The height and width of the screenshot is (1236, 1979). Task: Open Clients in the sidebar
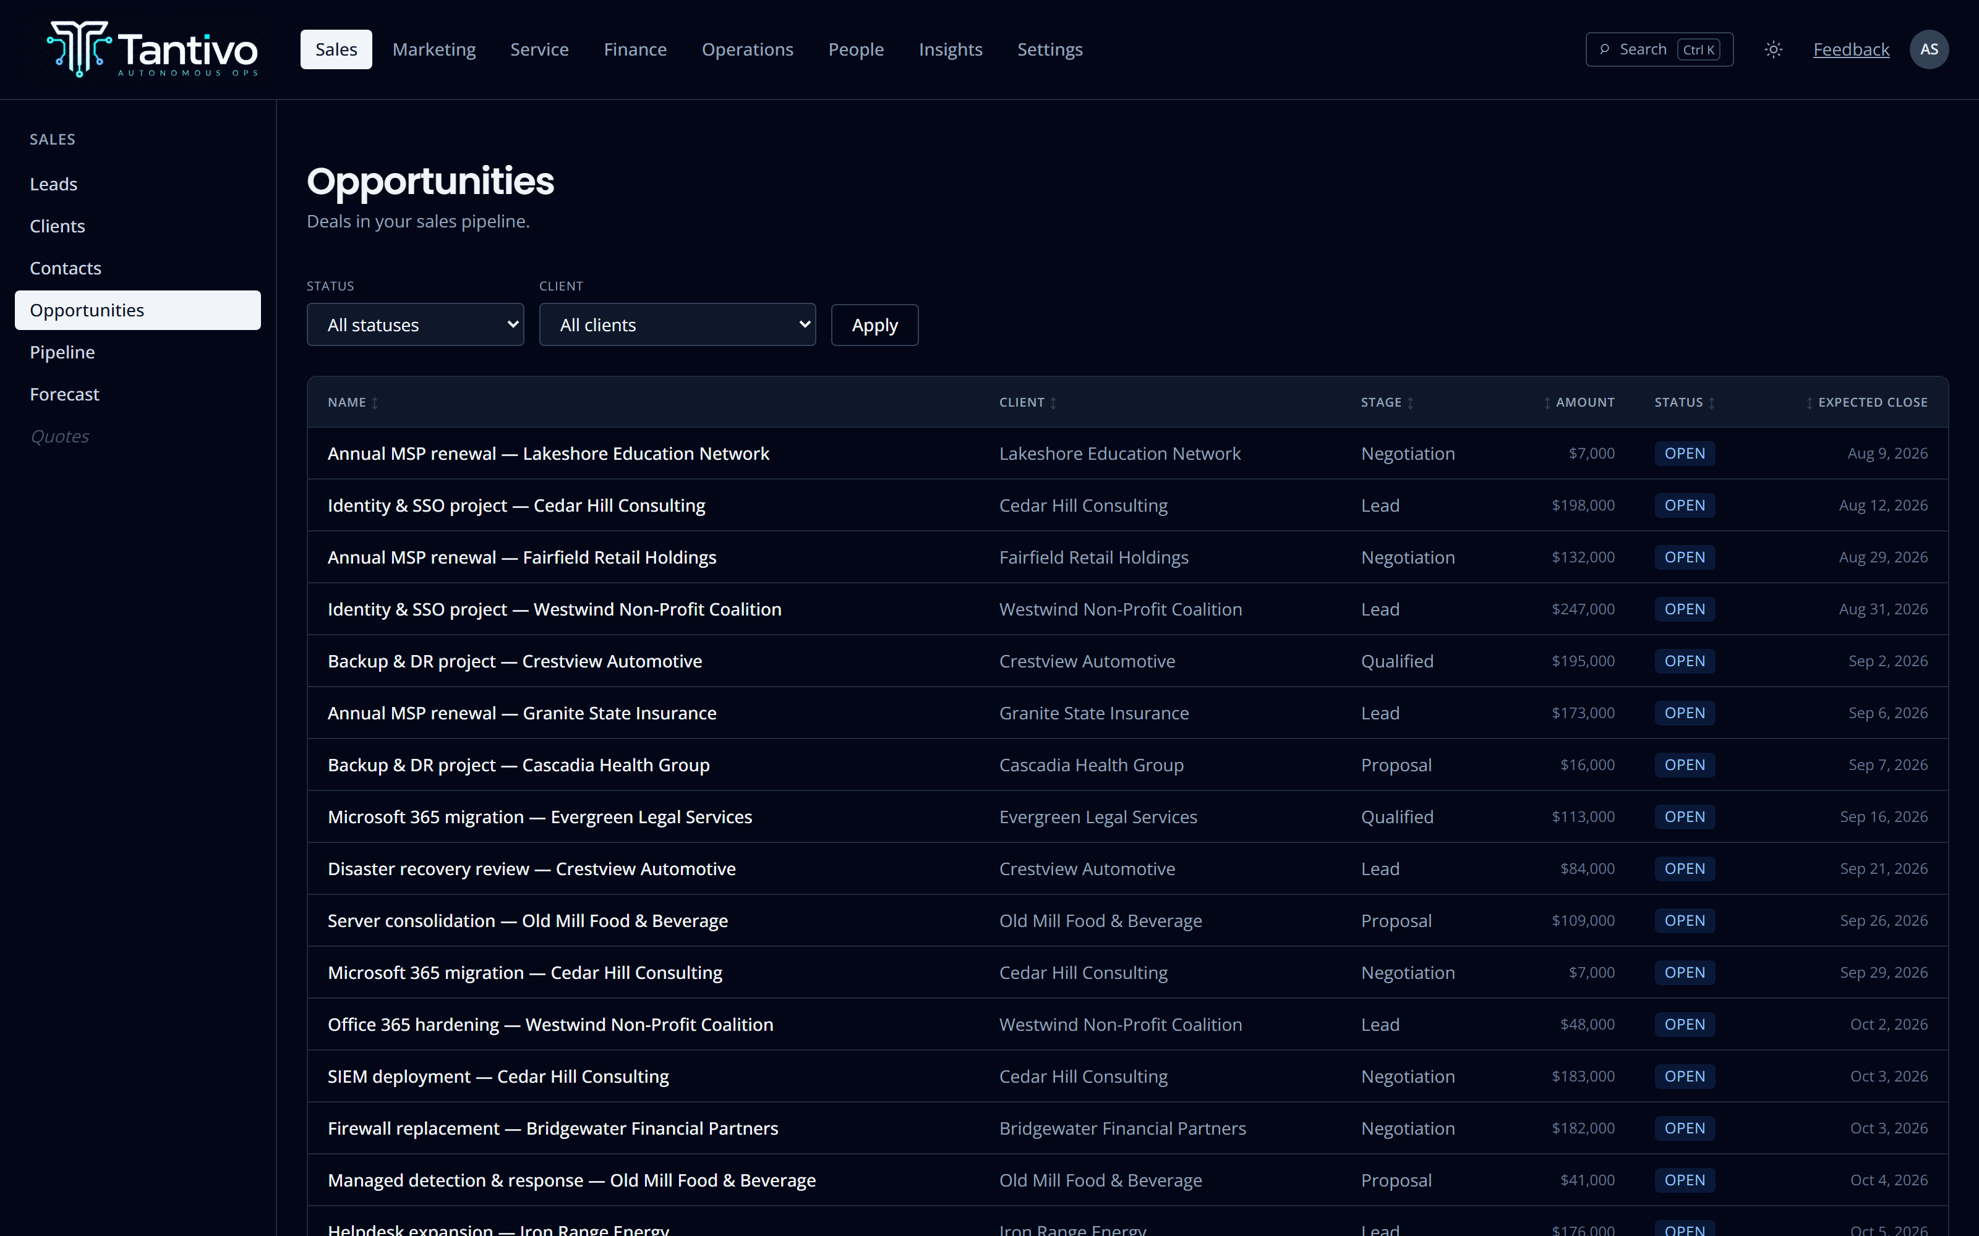click(x=137, y=226)
